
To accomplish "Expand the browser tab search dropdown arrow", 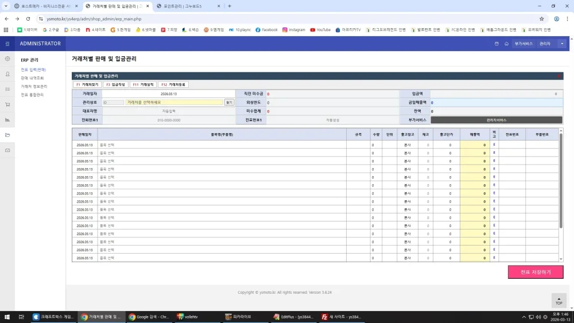I will tap(6, 6).
